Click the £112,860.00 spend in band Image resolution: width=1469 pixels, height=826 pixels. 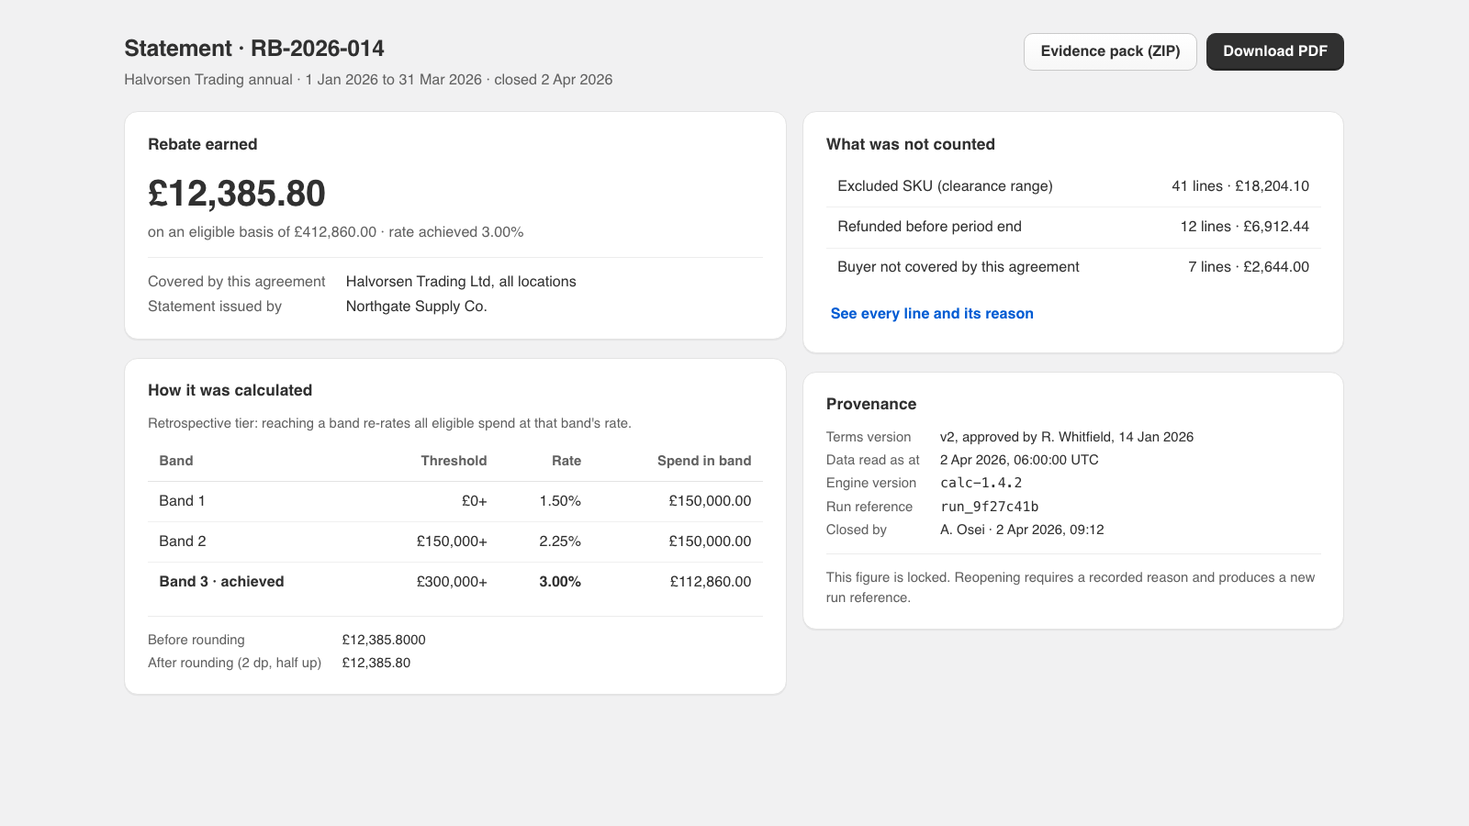[711, 582]
